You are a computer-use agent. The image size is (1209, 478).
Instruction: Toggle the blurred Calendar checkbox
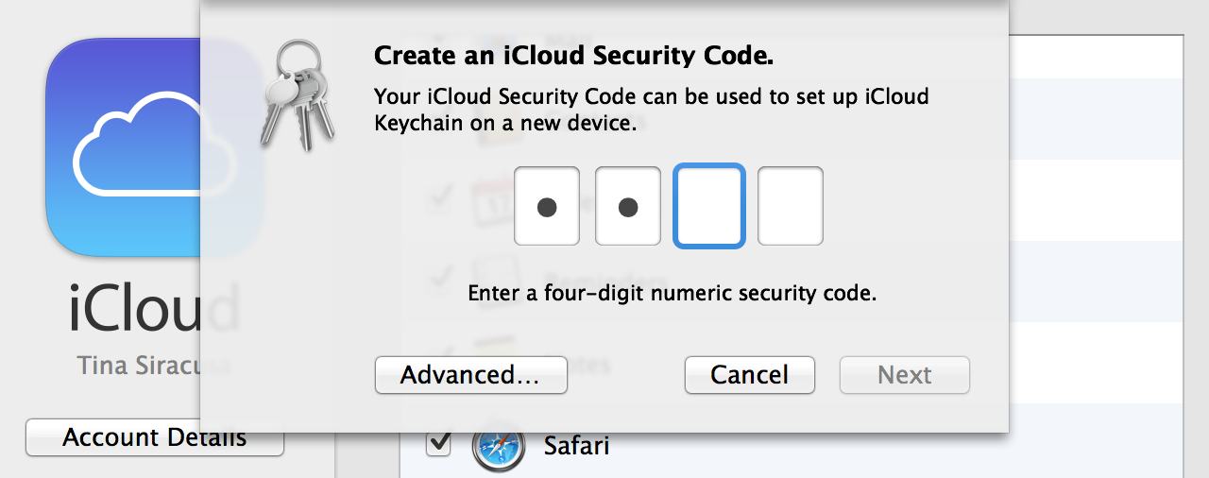(x=440, y=198)
